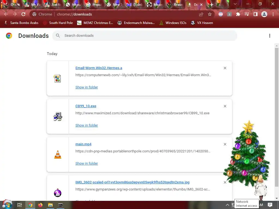Open the IMG_3602-scaled jpg file link
Image resolution: width=279 pixels, height=209 pixels.
132,182
